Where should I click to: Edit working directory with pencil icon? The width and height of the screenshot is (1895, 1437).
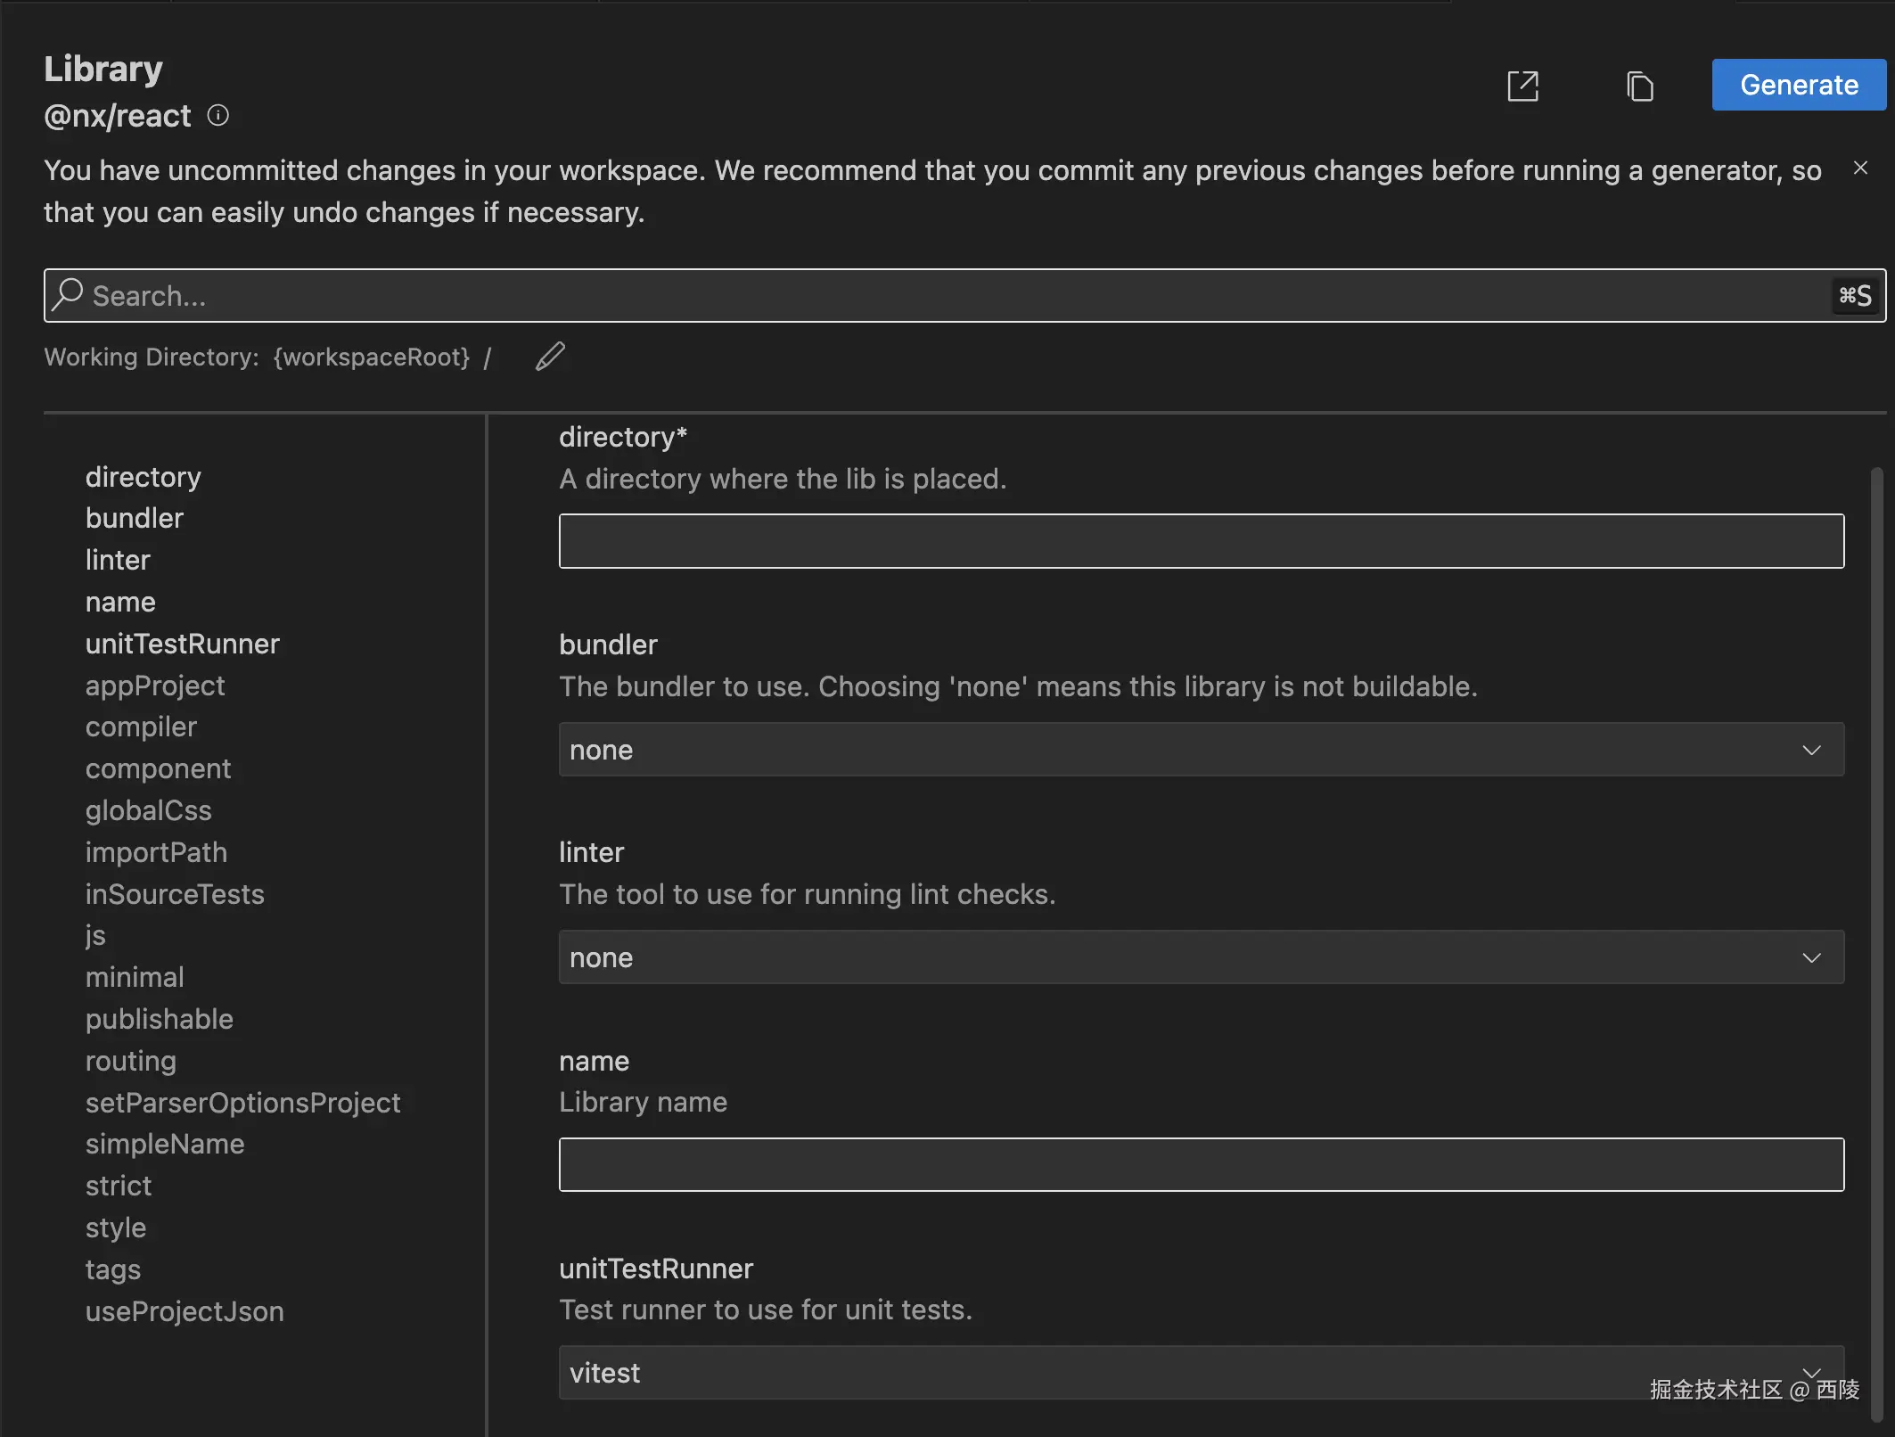[550, 357]
